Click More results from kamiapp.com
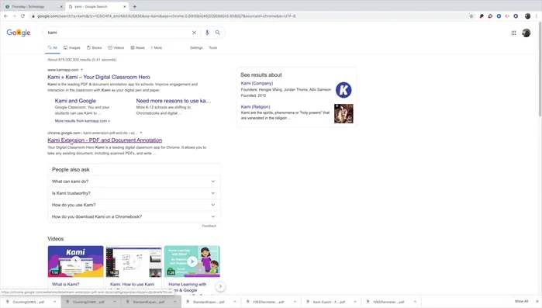 [x=82, y=121]
